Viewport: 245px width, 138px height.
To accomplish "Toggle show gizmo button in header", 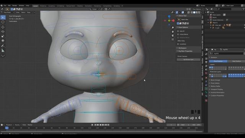I will (x=177, y=12).
